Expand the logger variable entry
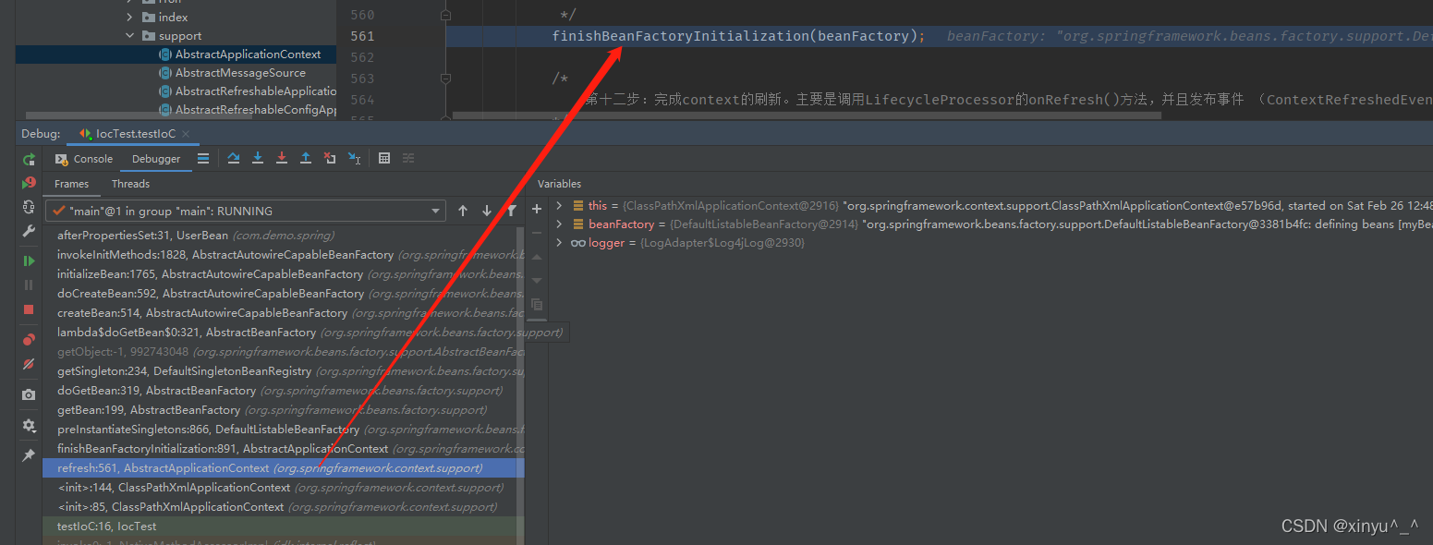The height and width of the screenshot is (545, 1433). tap(560, 242)
